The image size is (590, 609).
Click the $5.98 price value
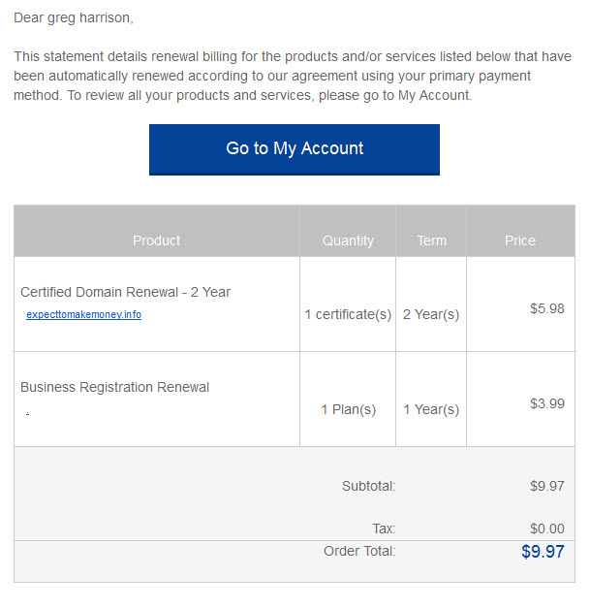tap(547, 308)
